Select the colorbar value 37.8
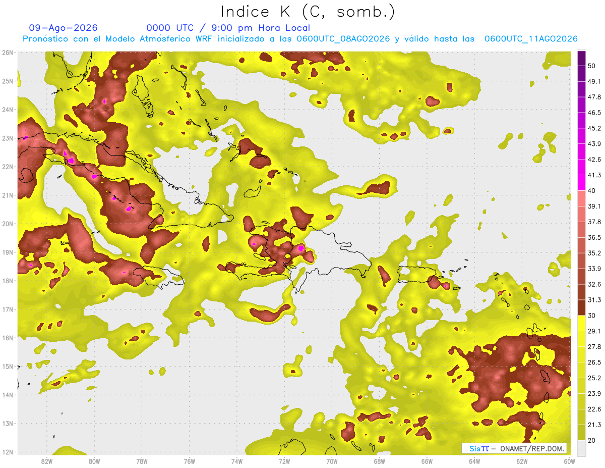This screenshot has height=468, width=605. pyautogui.click(x=594, y=222)
